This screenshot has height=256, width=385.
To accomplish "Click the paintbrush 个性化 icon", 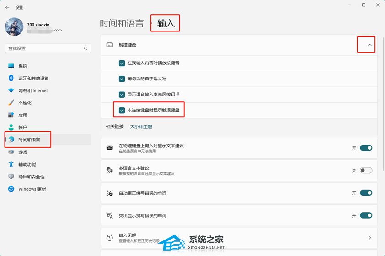I will coord(11,103).
